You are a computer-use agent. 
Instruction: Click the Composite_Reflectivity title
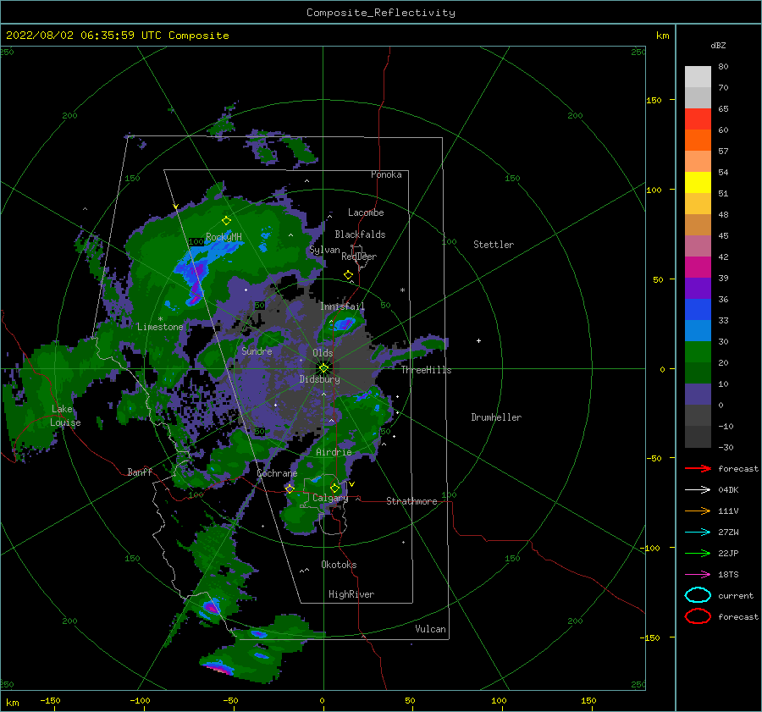coord(381,13)
